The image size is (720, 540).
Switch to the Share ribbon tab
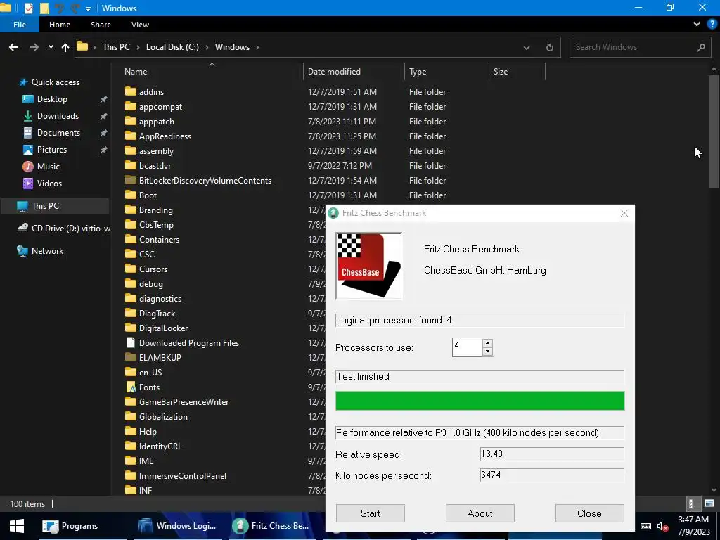click(x=101, y=25)
